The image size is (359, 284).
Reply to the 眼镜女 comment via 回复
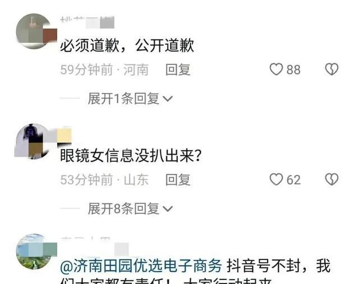coord(178,179)
